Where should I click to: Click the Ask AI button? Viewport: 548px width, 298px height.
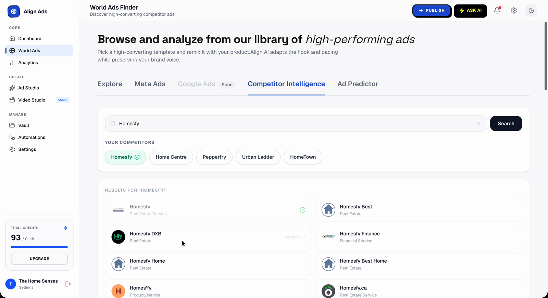470,11
